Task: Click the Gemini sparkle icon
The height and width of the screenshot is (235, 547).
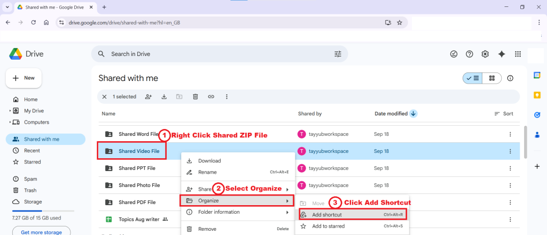Action: pyautogui.click(x=501, y=54)
